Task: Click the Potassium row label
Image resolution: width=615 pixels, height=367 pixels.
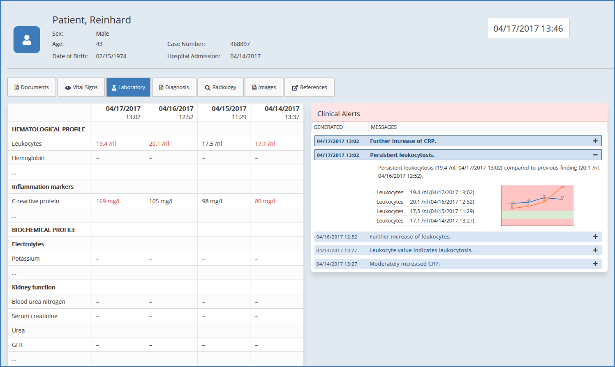Action: coord(26,259)
